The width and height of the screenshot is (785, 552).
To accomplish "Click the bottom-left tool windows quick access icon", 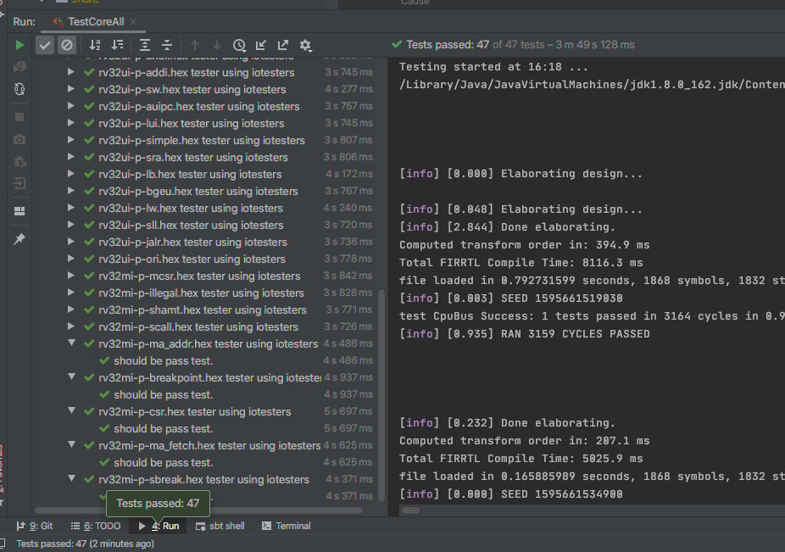I will coord(2,544).
